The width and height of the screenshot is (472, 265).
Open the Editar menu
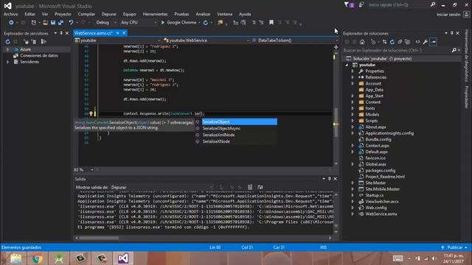[x=29, y=14]
